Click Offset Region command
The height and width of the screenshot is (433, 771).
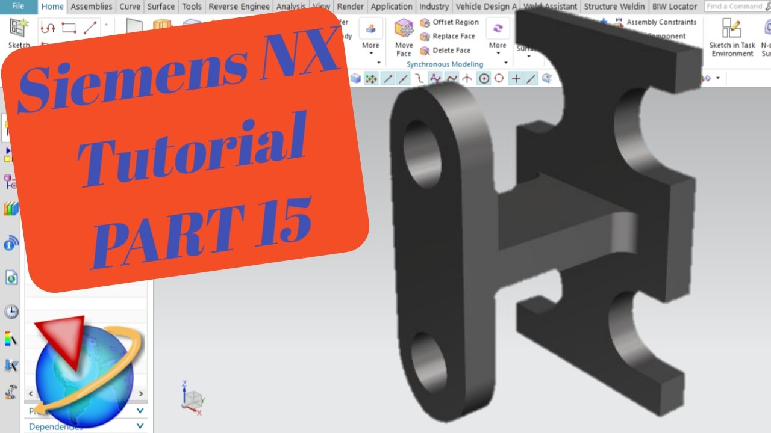pyautogui.click(x=449, y=22)
